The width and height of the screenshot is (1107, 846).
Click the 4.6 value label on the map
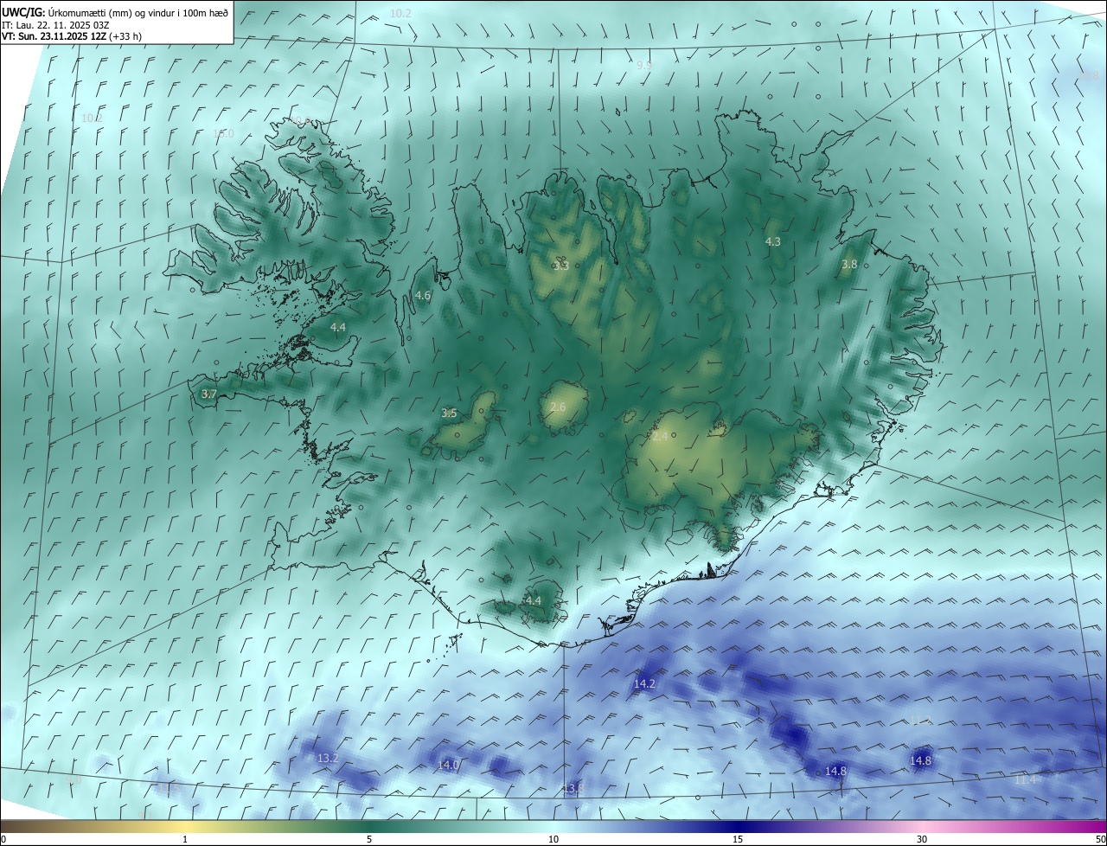[x=423, y=296]
